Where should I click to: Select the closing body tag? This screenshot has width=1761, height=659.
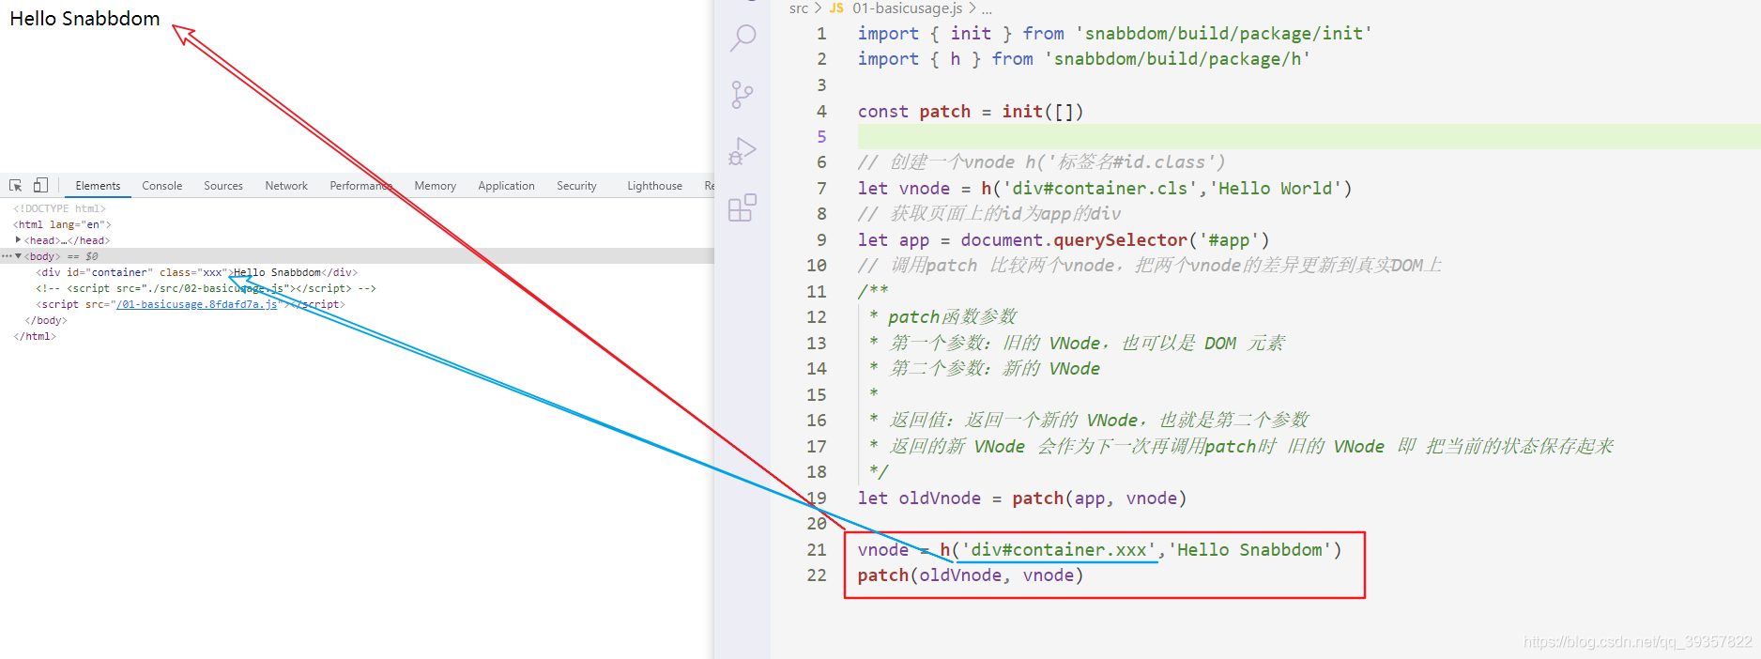click(x=46, y=320)
